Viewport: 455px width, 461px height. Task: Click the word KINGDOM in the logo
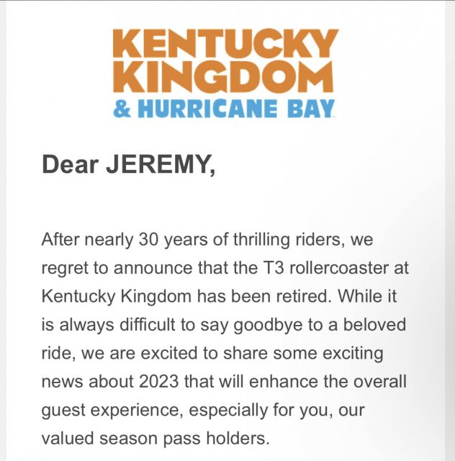click(223, 77)
